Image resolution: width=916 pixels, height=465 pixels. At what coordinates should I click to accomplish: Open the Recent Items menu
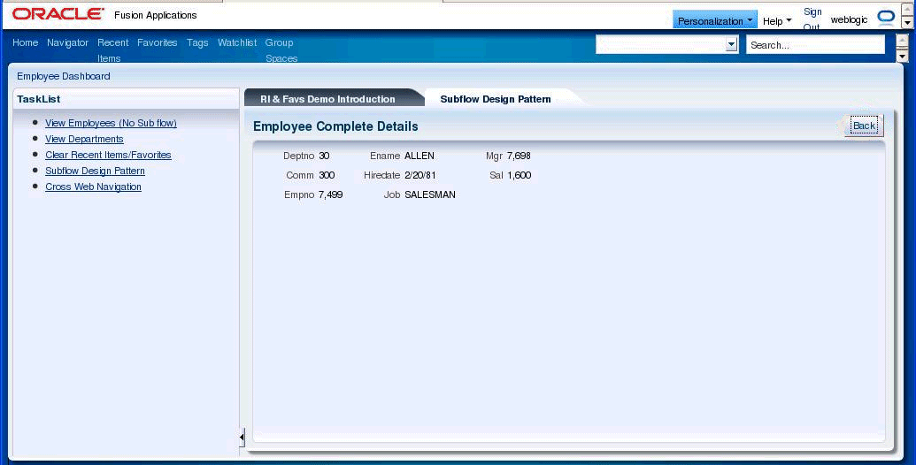[112, 50]
